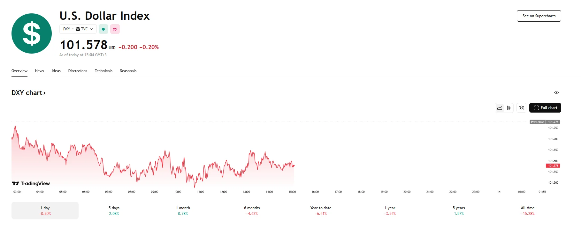
Task: Select the All time range
Action: (527, 210)
